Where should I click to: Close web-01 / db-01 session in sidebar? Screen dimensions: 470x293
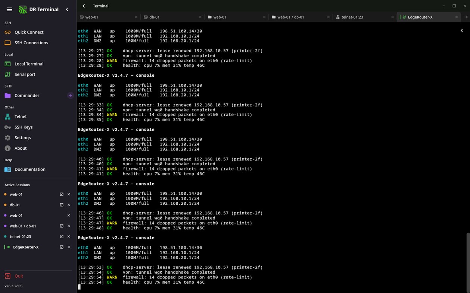[69, 226]
